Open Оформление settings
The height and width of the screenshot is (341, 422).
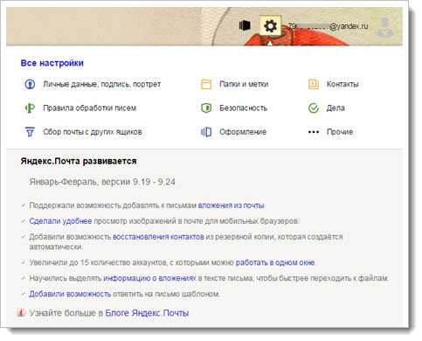click(243, 132)
